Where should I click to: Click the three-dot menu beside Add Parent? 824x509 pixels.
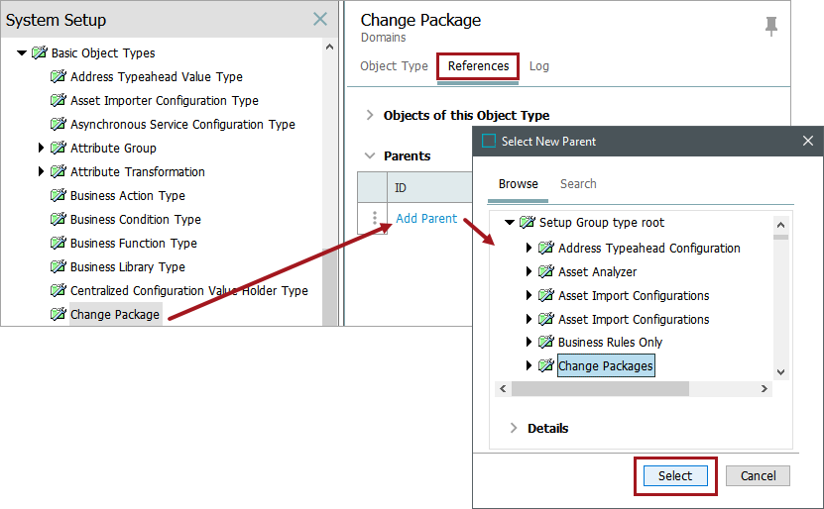374,219
